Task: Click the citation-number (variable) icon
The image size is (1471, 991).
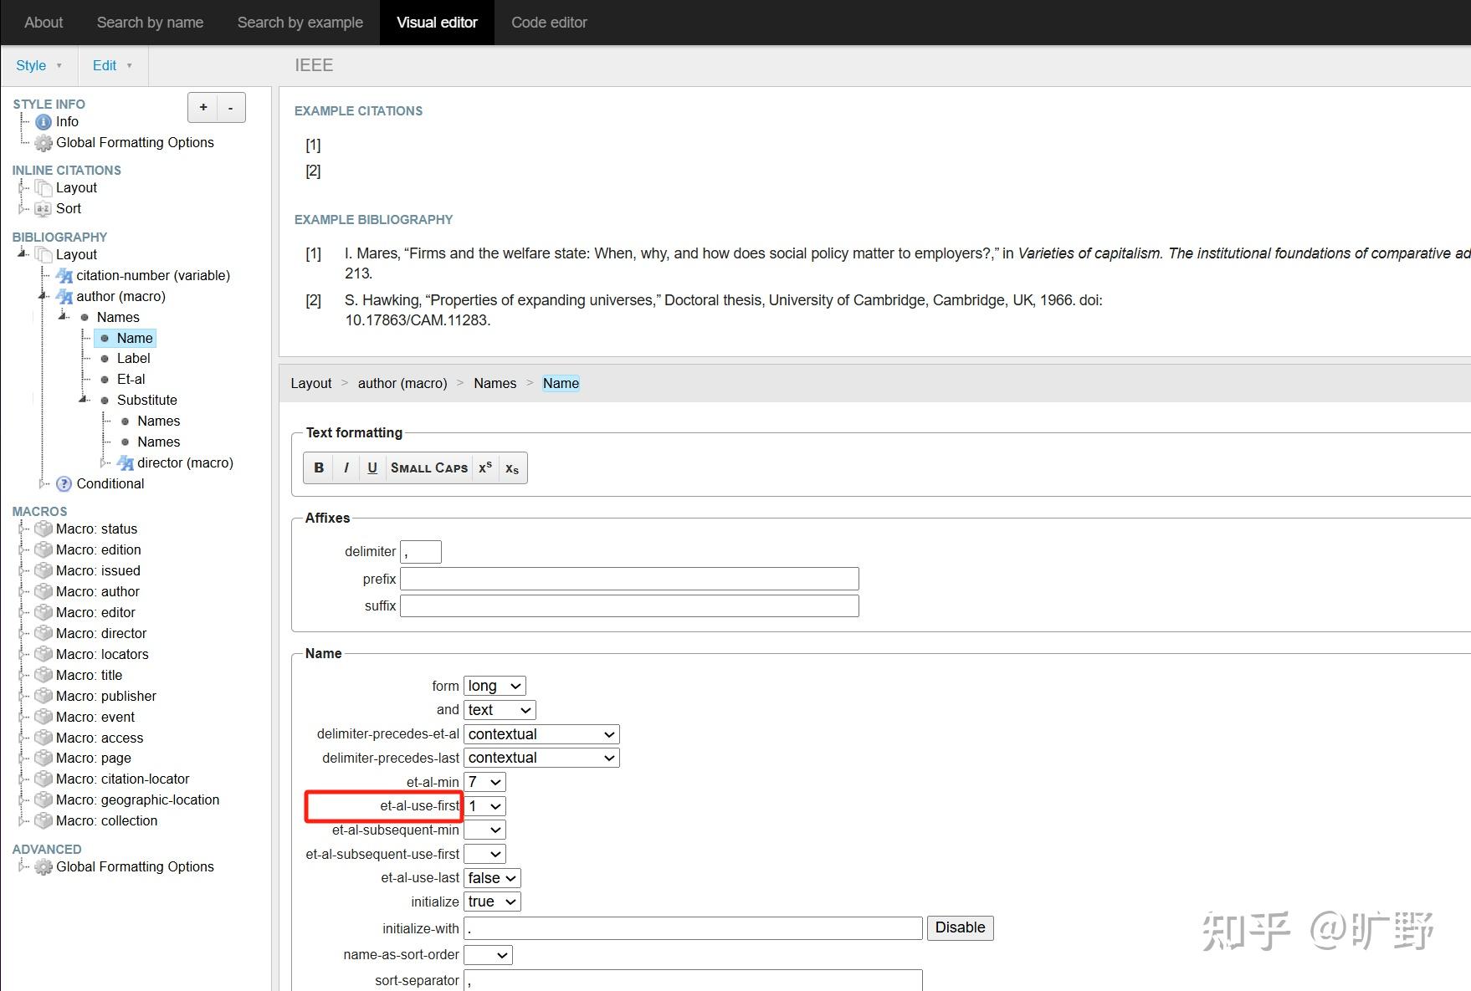Action: click(x=64, y=275)
